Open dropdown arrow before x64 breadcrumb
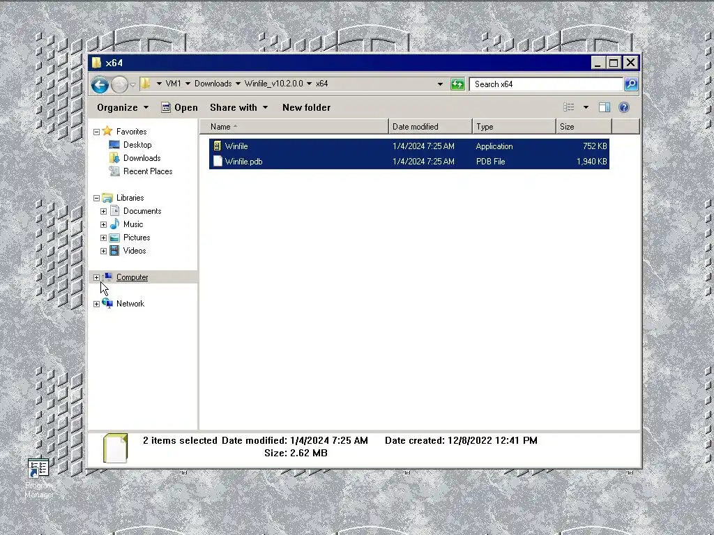 point(309,84)
